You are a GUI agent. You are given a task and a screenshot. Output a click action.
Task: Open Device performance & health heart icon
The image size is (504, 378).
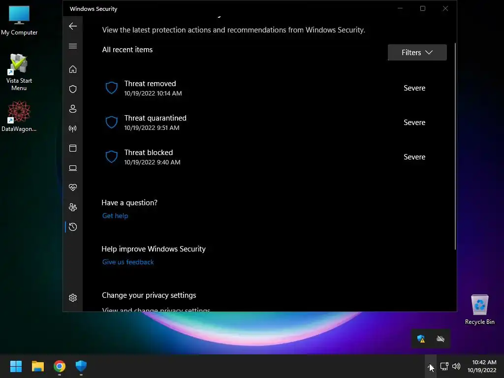point(73,188)
